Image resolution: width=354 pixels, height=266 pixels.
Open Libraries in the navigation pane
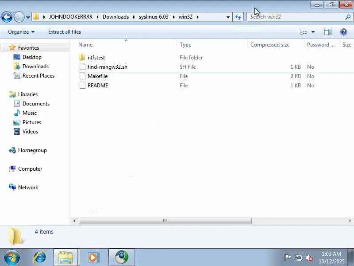(x=28, y=94)
